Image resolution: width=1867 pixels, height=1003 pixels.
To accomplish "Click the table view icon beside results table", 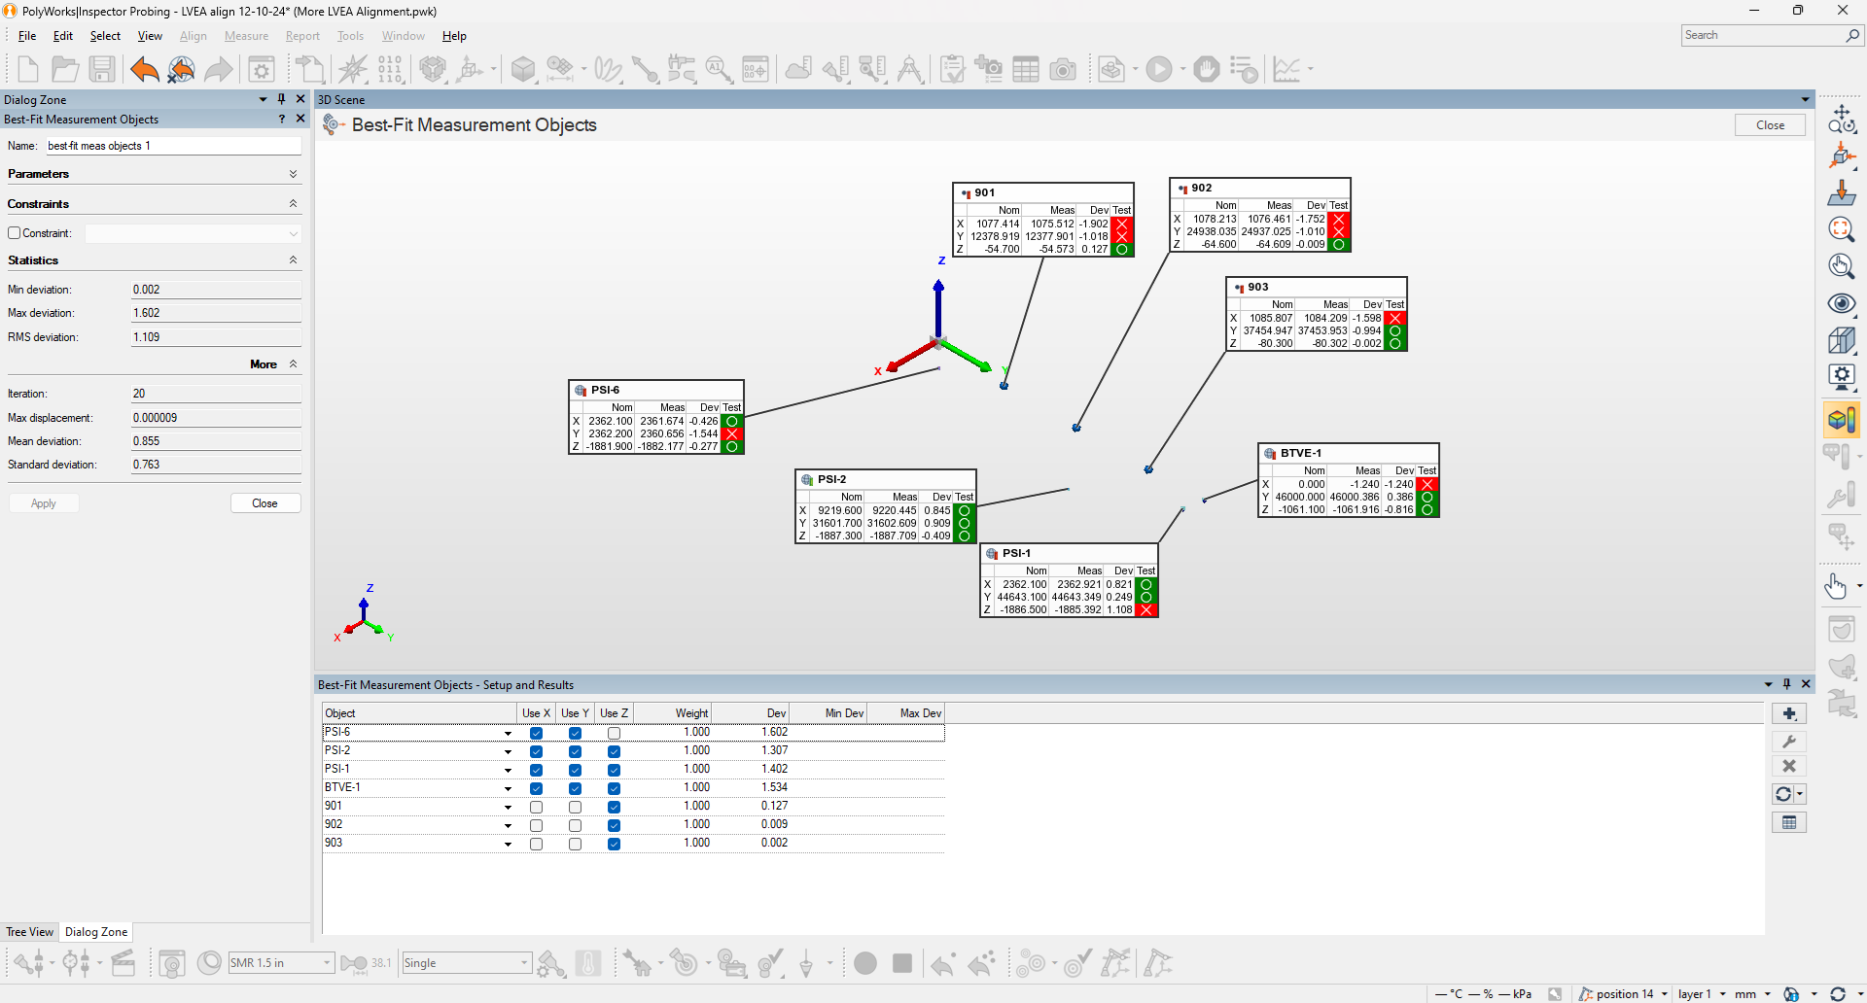I will (1789, 822).
